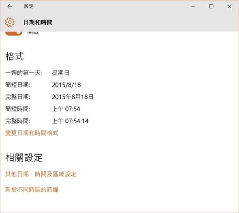Open 變更日期和時間格式 link
239x213 pixels.
[32, 133]
